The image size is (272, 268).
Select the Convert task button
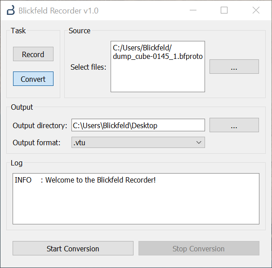point(33,79)
